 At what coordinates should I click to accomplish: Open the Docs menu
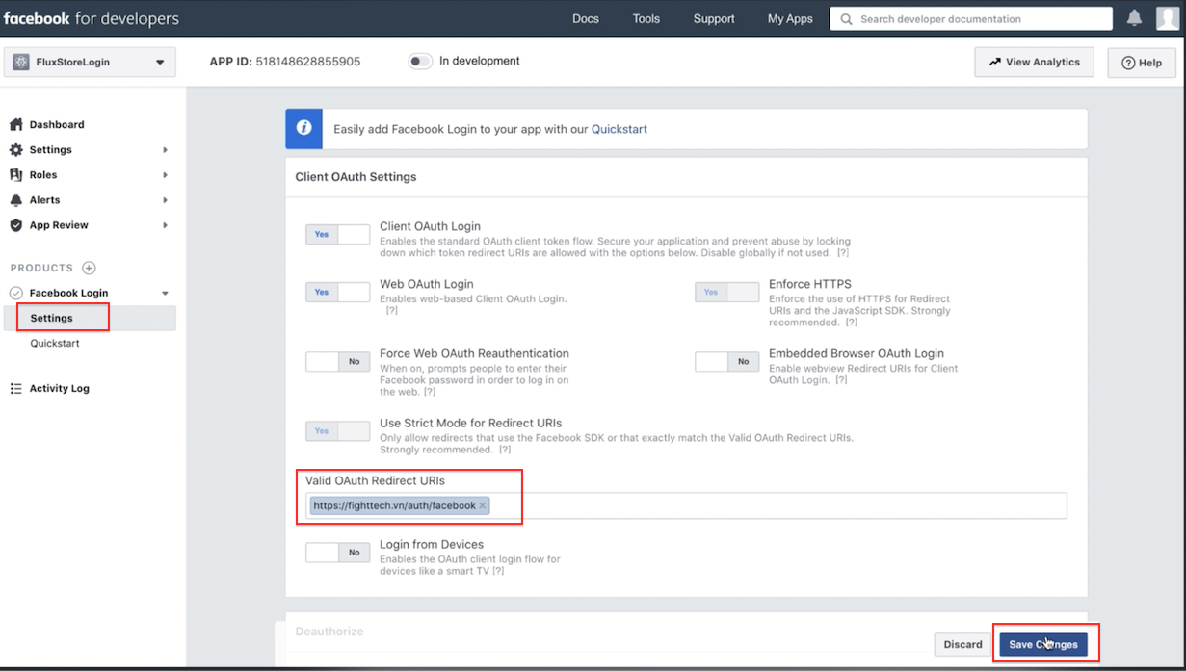[x=585, y=18]
